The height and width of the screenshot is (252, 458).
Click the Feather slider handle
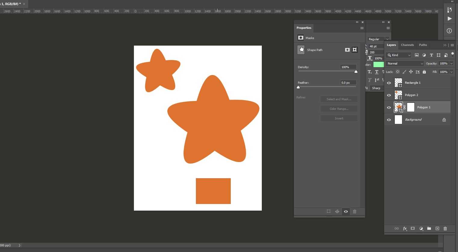[298, 87]
